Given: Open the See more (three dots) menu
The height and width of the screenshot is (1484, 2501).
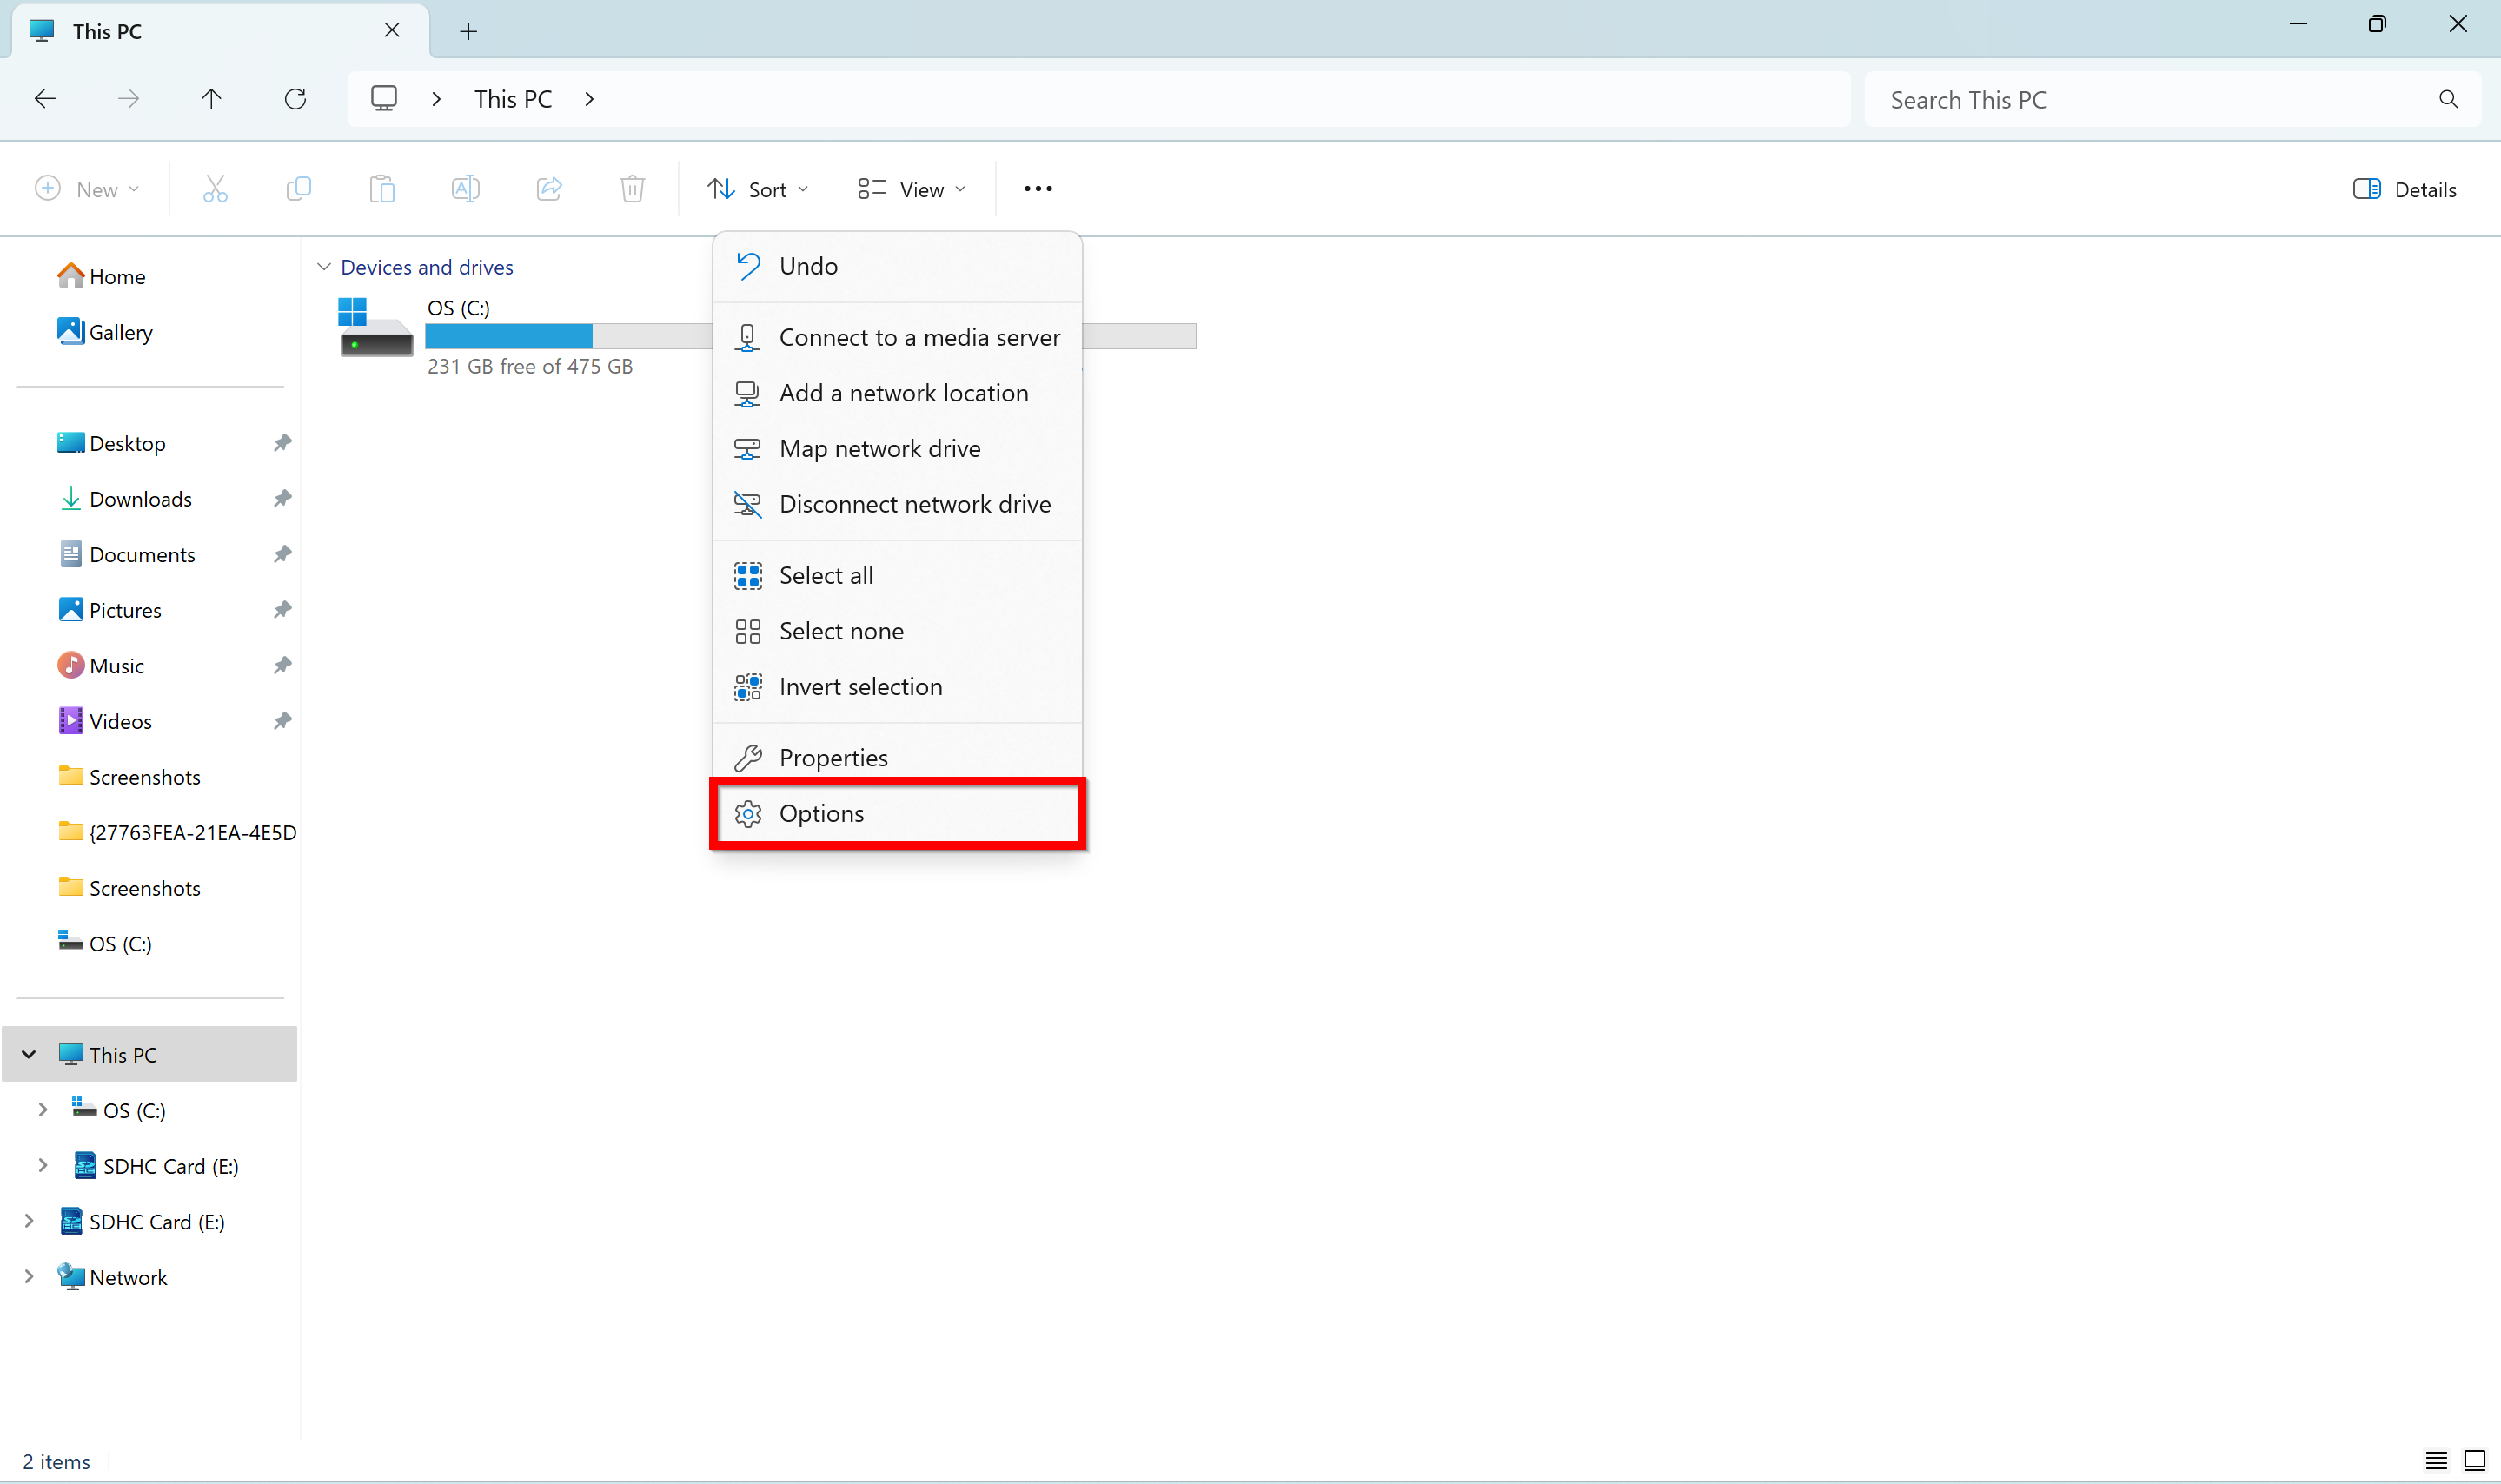Looking at the screenshot, I should [1037, 189].
